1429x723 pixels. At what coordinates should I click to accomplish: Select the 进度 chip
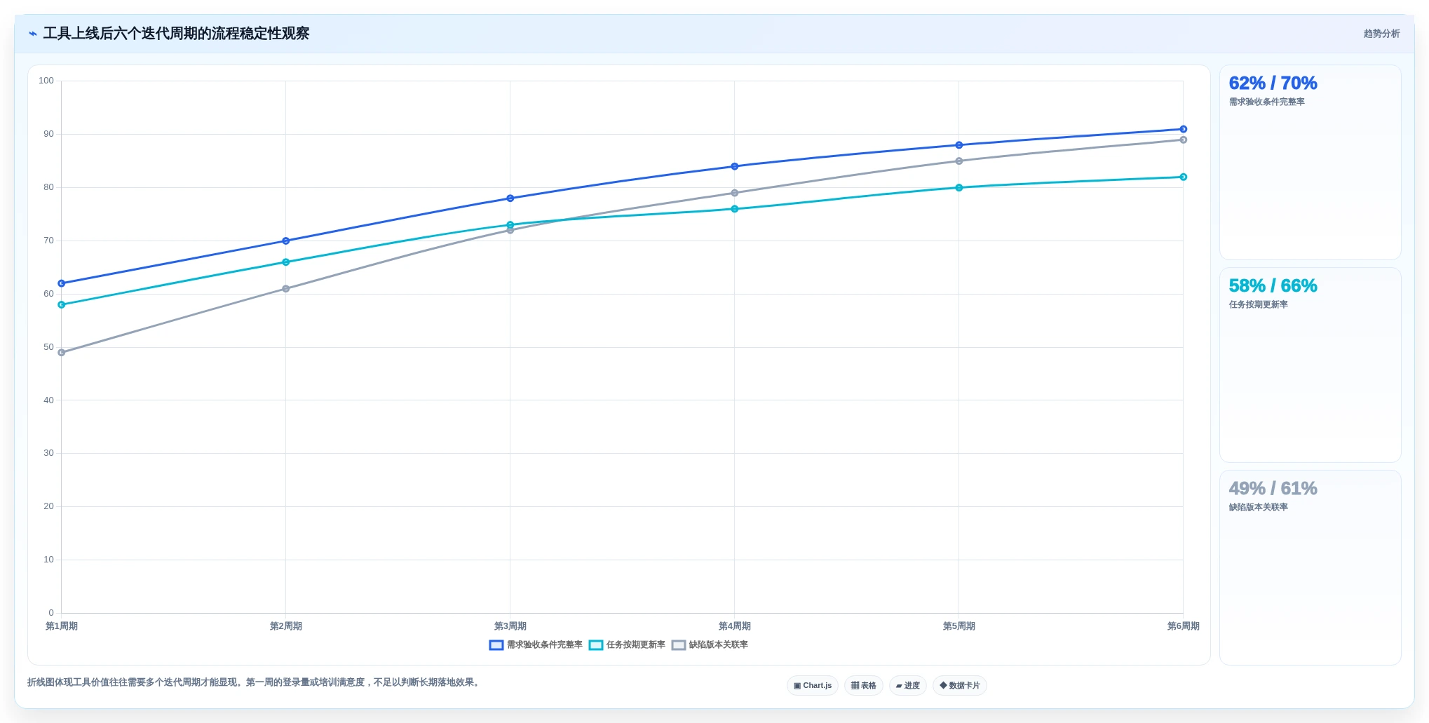[x=908, y=686]
